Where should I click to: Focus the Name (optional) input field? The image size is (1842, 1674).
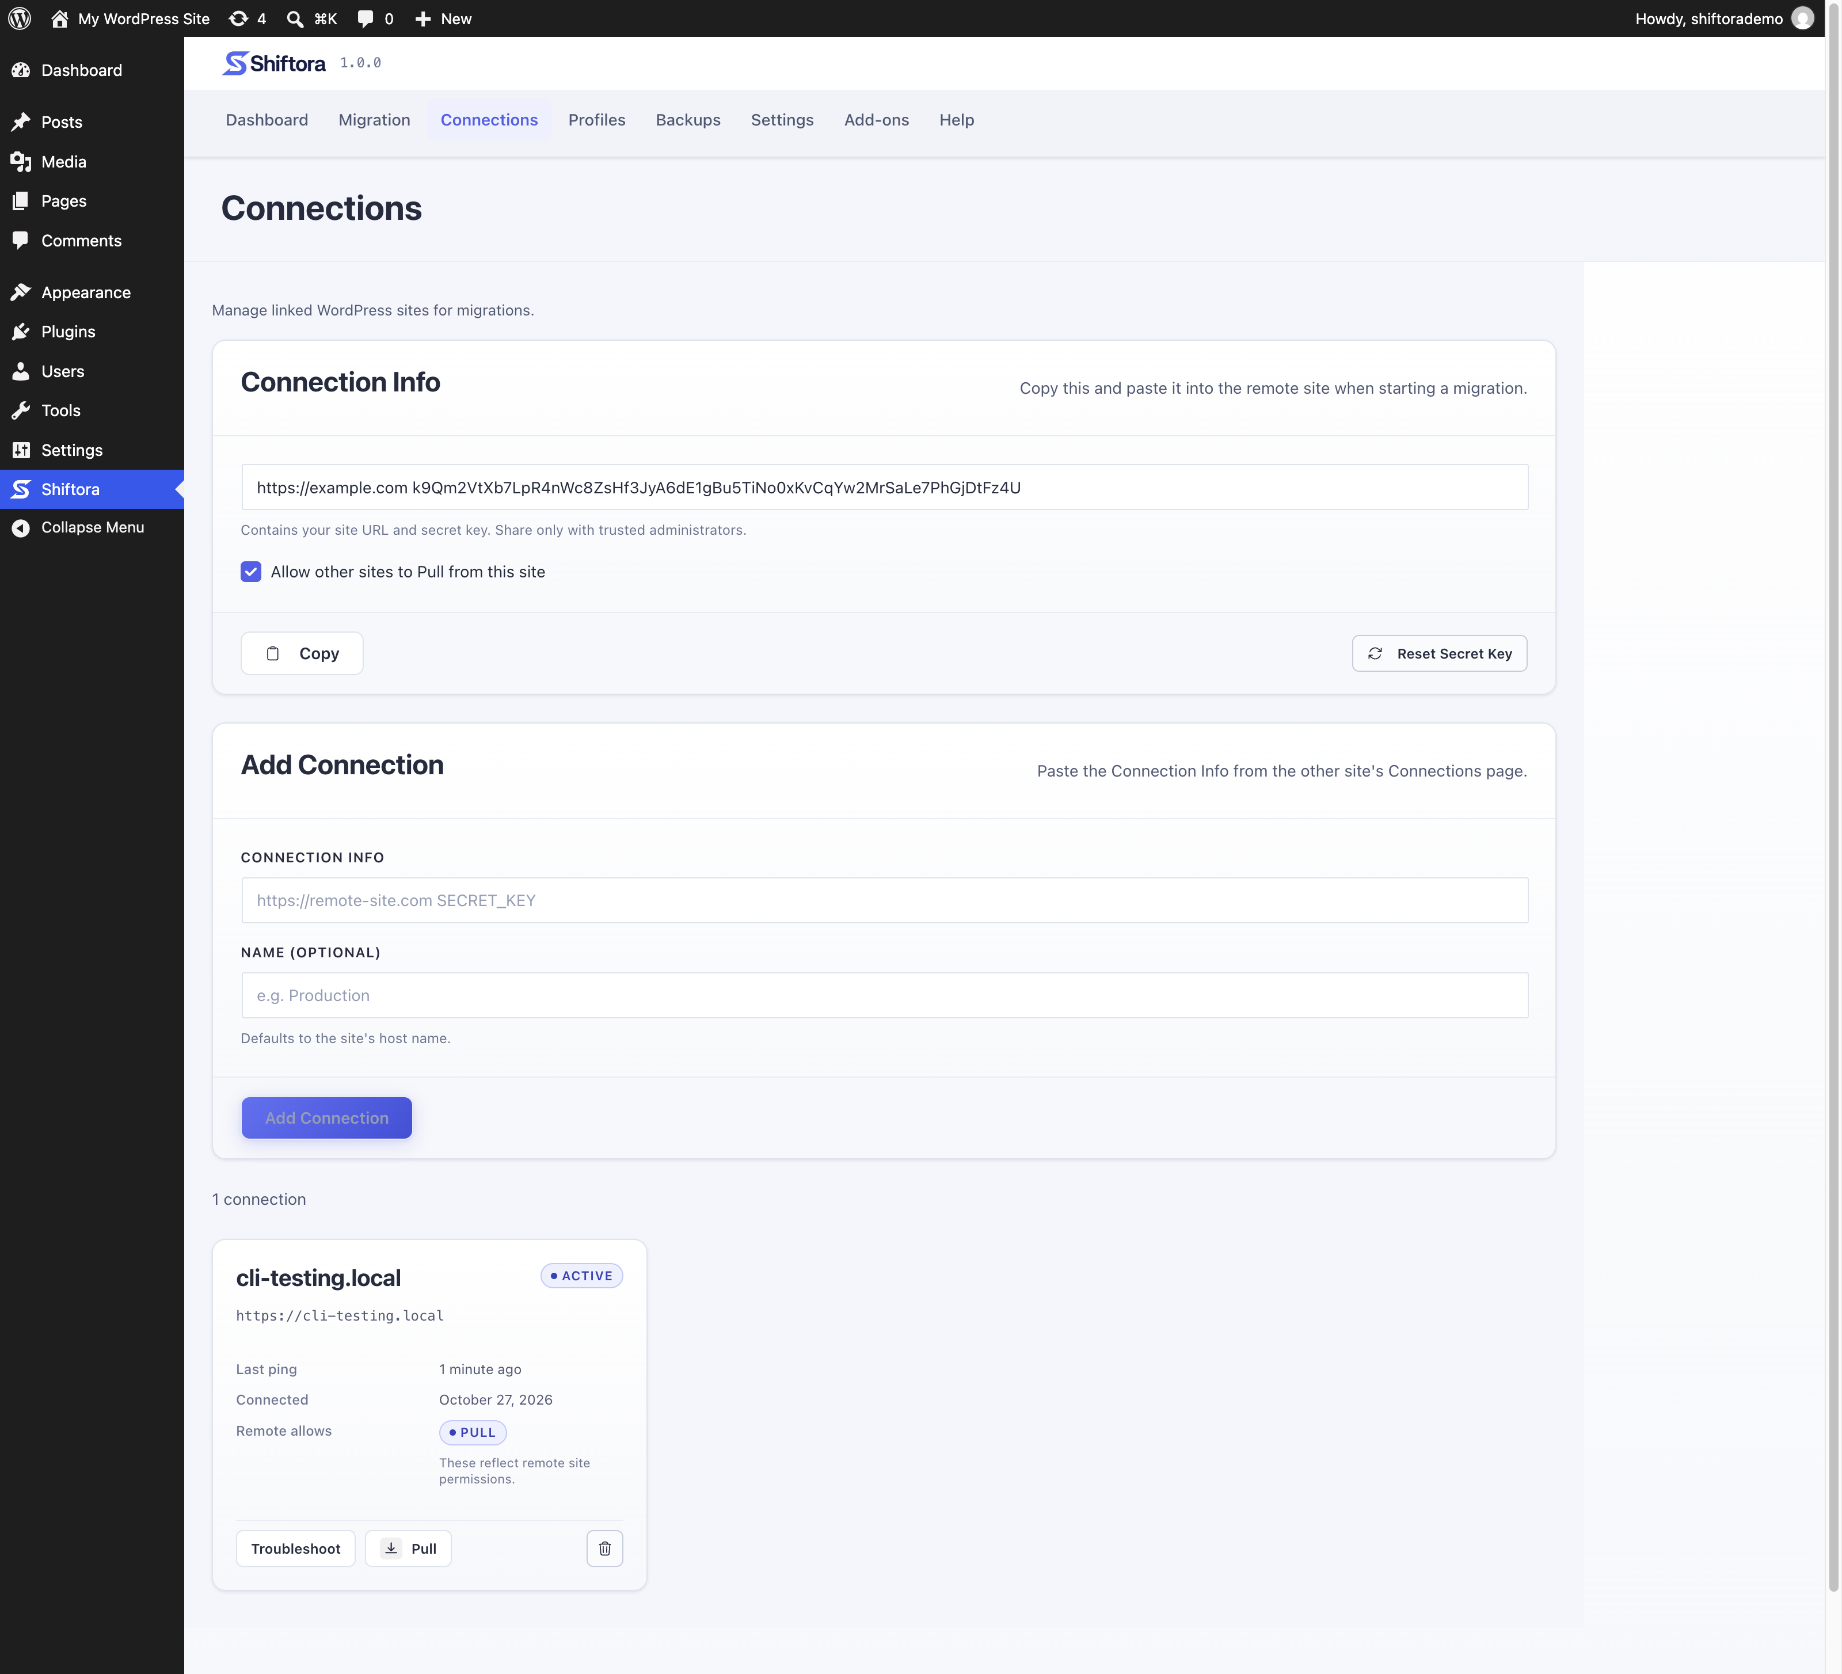[885, 995]
